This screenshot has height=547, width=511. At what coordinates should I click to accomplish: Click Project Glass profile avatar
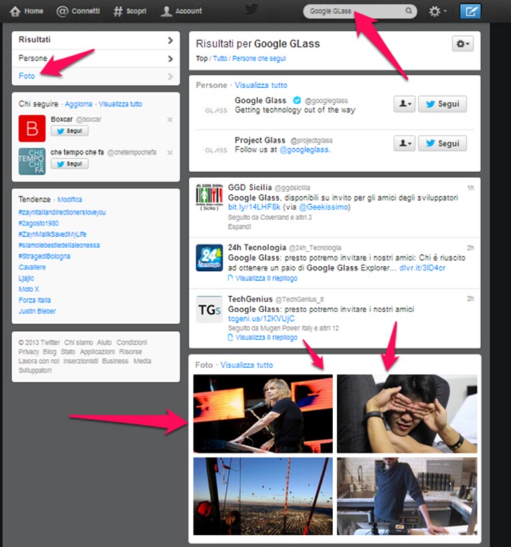[x=216, y=150]
